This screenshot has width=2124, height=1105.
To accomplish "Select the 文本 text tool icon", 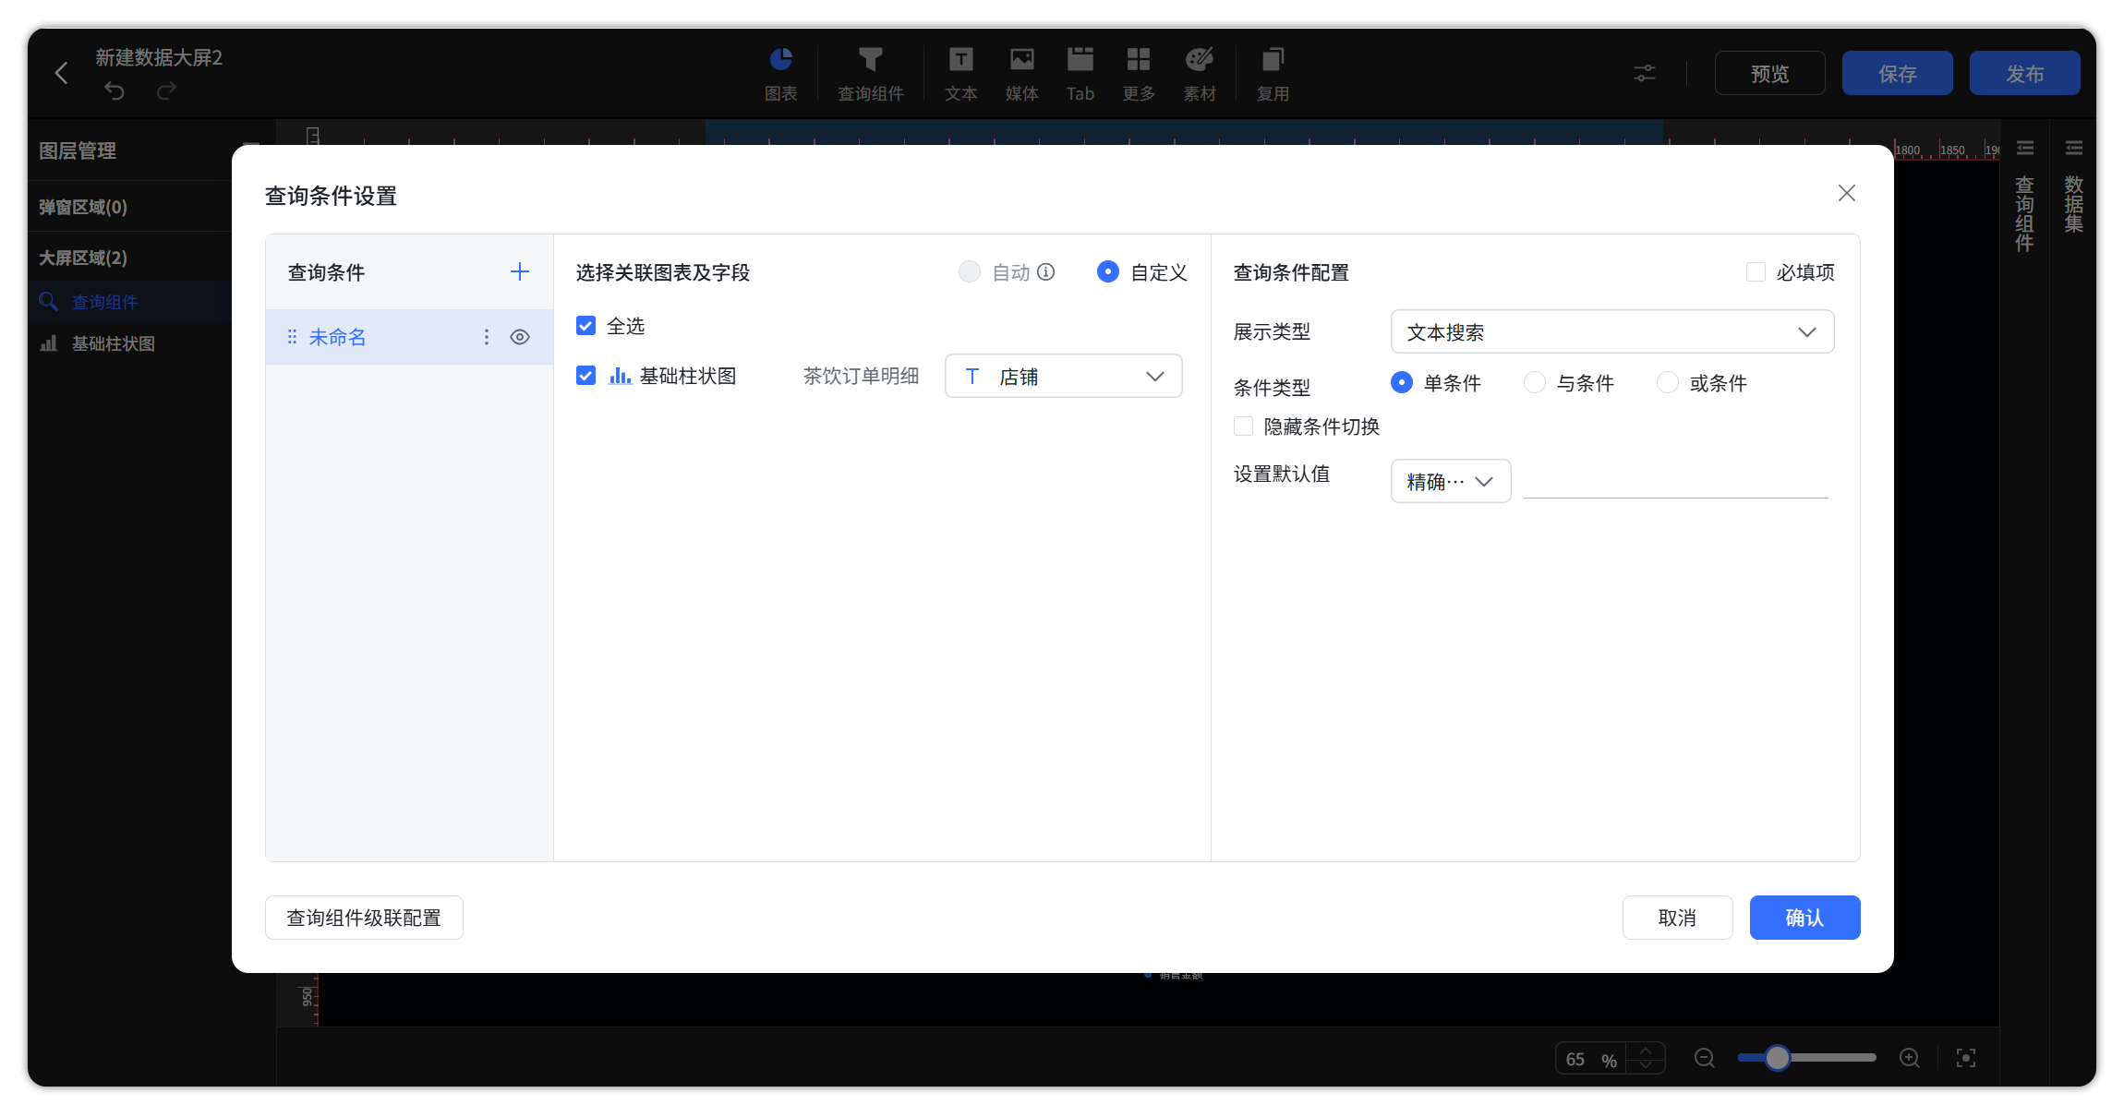I will [x=960, y=74].
